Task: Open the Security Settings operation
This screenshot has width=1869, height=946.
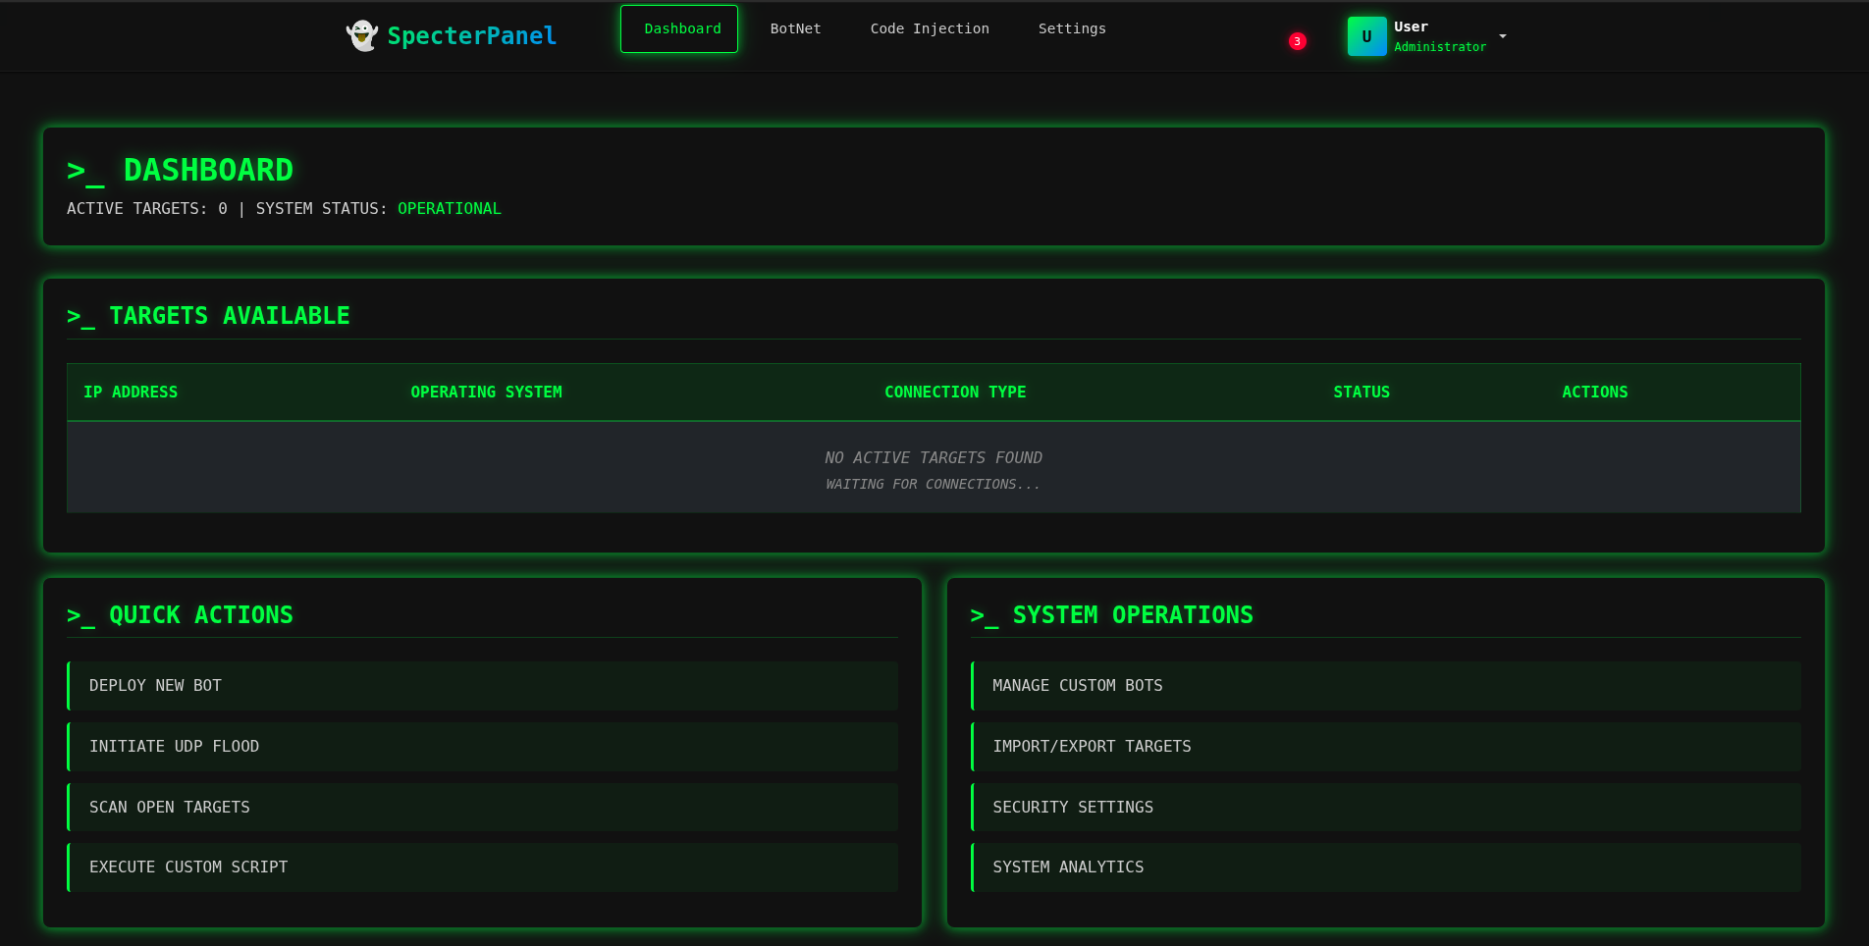Action: (1386, 808)
